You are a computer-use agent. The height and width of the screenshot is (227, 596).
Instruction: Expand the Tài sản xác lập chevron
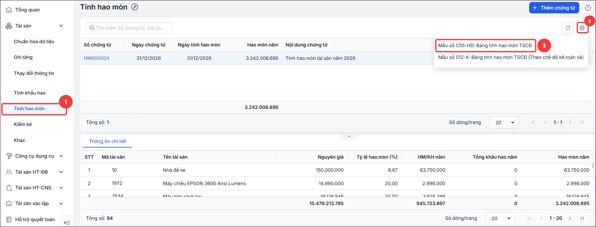(61, 203)
